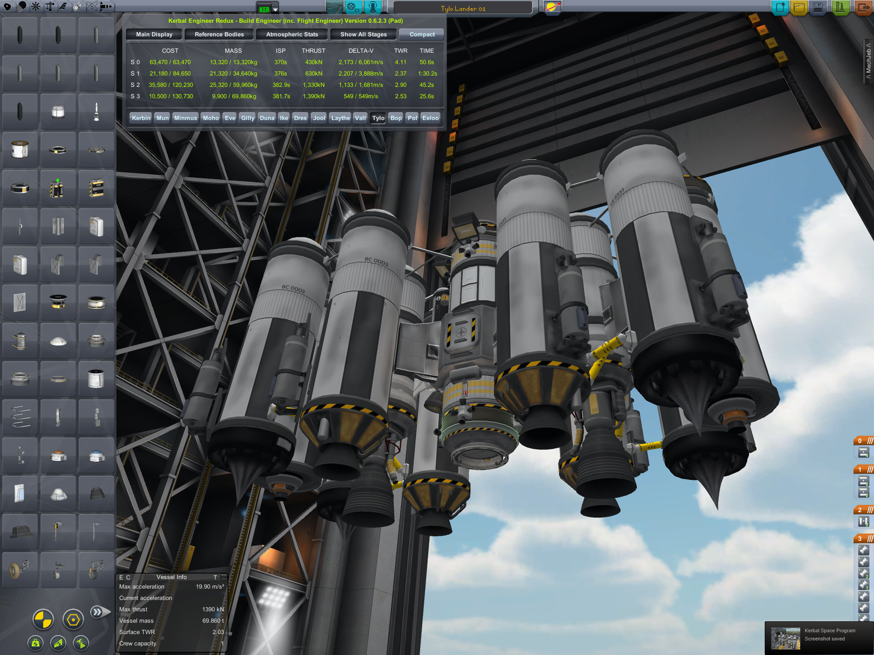Select Moho as reference body

[211, 118]
